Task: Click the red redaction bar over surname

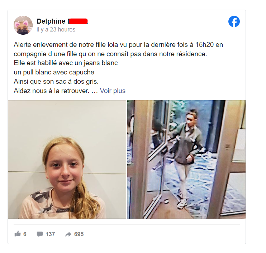Action: tap(79, 21)
